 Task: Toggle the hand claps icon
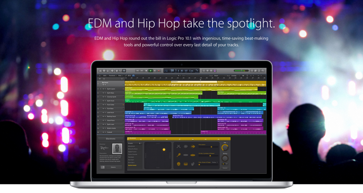(x=193, y=164)
